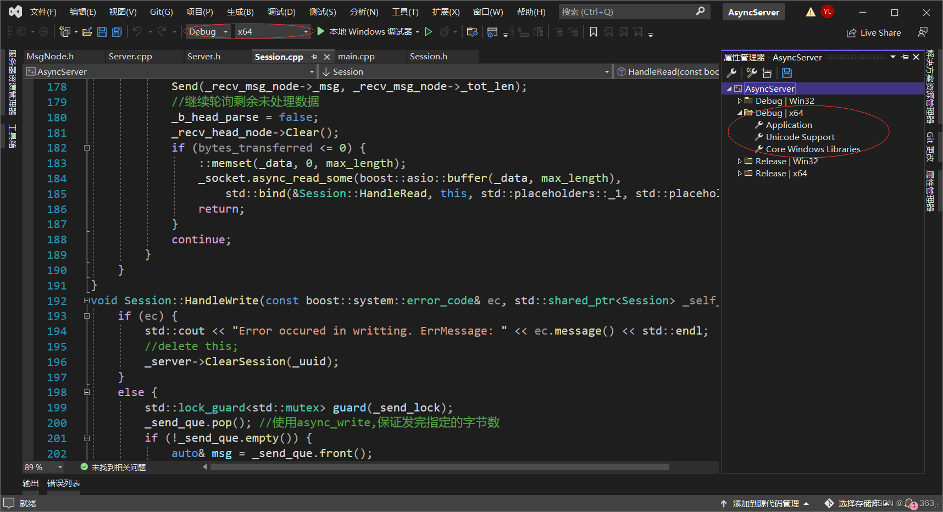943x512 pixels.
Task: Switch to the main.cpp tab
Action: [356, 57]
